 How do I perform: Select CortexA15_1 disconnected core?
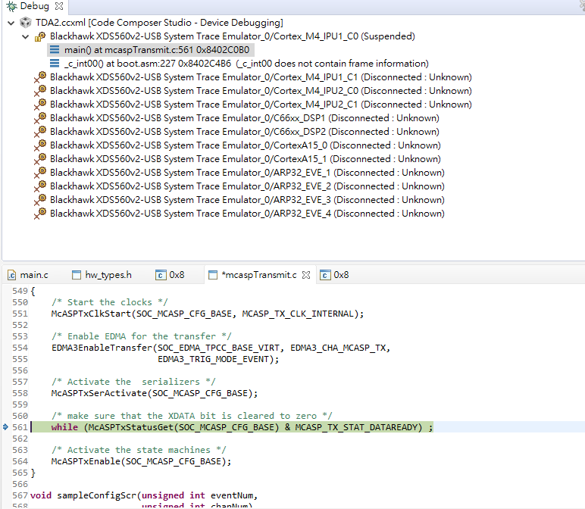coord(245,159)
